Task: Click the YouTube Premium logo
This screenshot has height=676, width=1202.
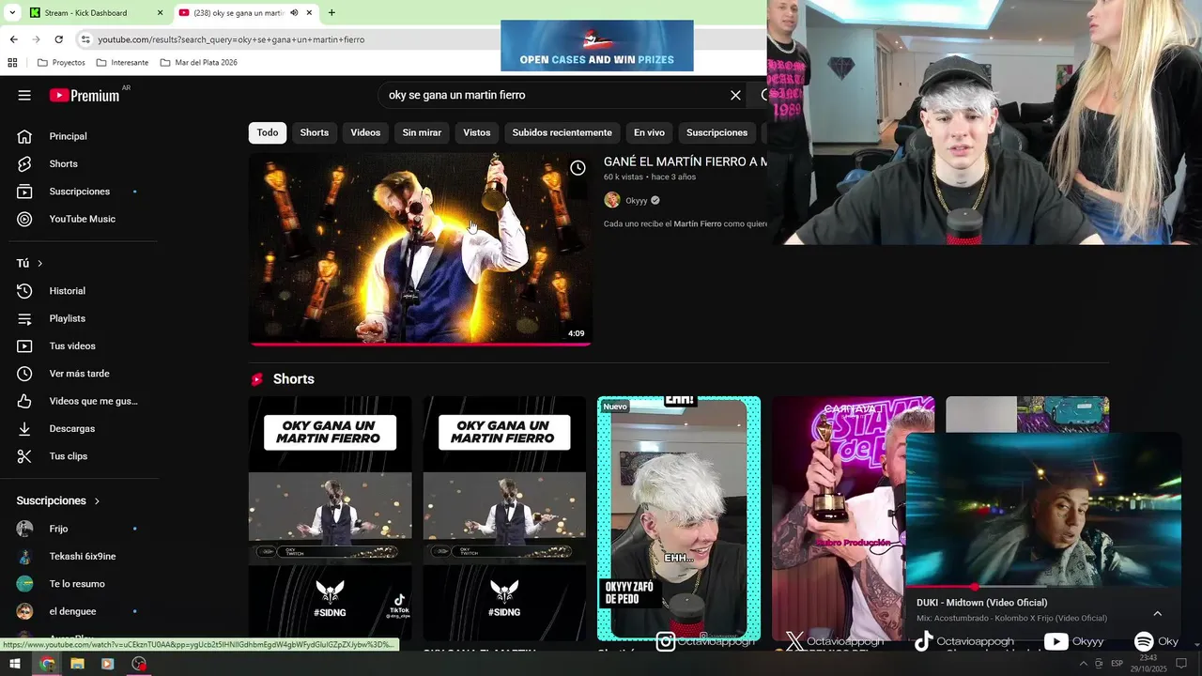Action: tap(85, 95)
